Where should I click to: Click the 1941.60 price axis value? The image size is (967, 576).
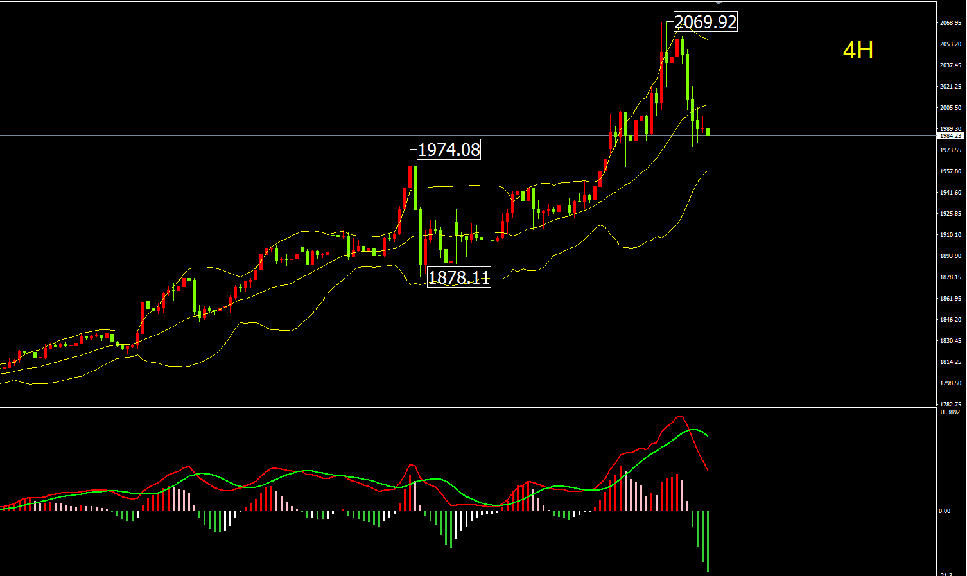(x=950, y=193)
